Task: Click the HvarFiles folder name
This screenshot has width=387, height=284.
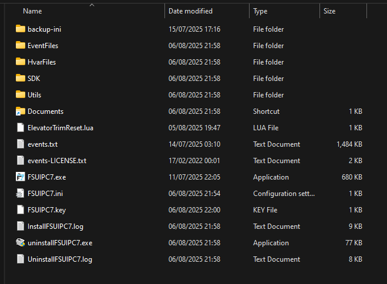Action: 42,62
